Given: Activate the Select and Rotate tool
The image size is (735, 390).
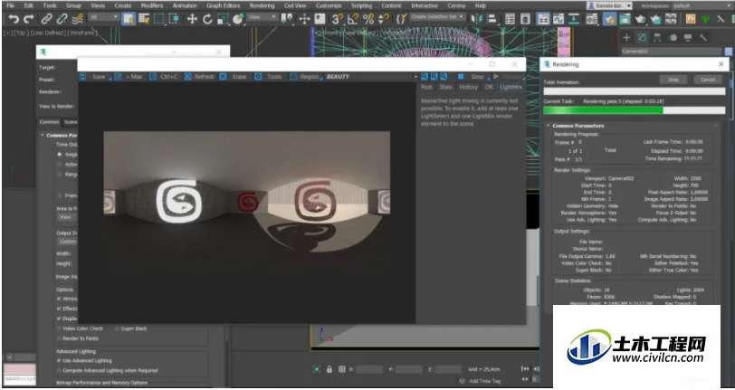Looking at the screenshot, I should tap(207, 19).
